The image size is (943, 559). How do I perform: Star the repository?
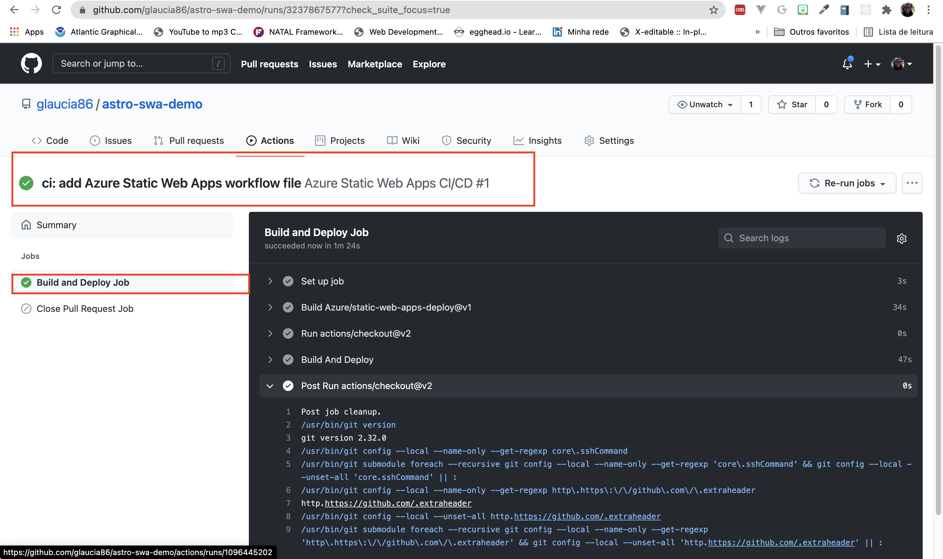[x=792, y=104]
